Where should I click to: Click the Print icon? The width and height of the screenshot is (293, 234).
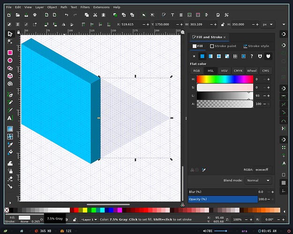click(35, 15)
